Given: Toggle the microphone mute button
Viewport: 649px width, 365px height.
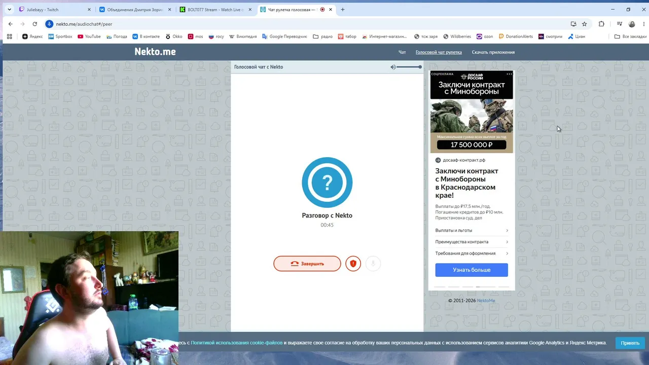Looking at the screenshot, I should tap(373, 264).
